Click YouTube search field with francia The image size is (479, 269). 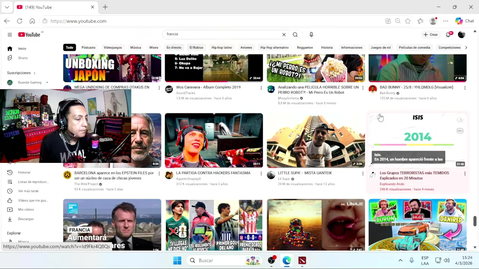pos(223,34)
